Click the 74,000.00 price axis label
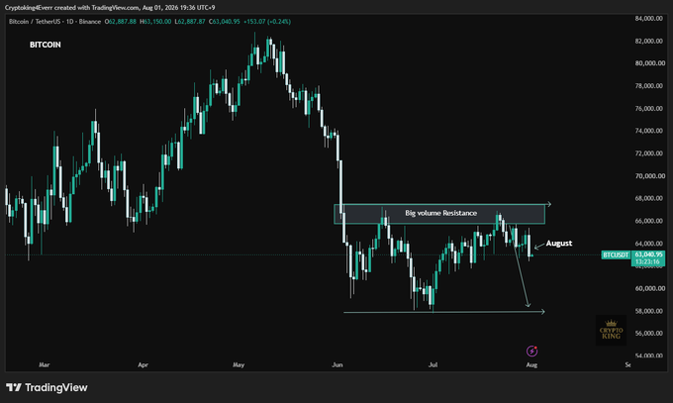Image resolution: width=673 pixels, height=403 pixels. (648, 131)
